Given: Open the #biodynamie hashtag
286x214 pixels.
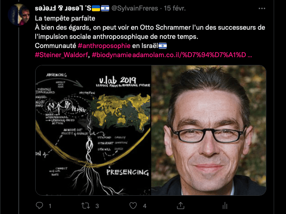Looking at the screenshot, I should [111, 55].
